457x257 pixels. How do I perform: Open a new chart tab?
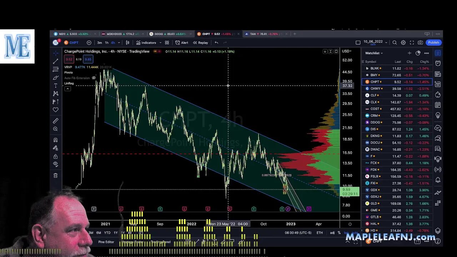point(295,34)
